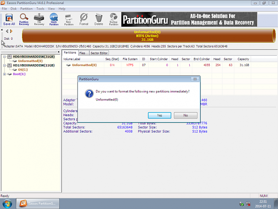This screenshot has width=278, height=209.
Task: Open the Partition menu
Action: (26, 9)
